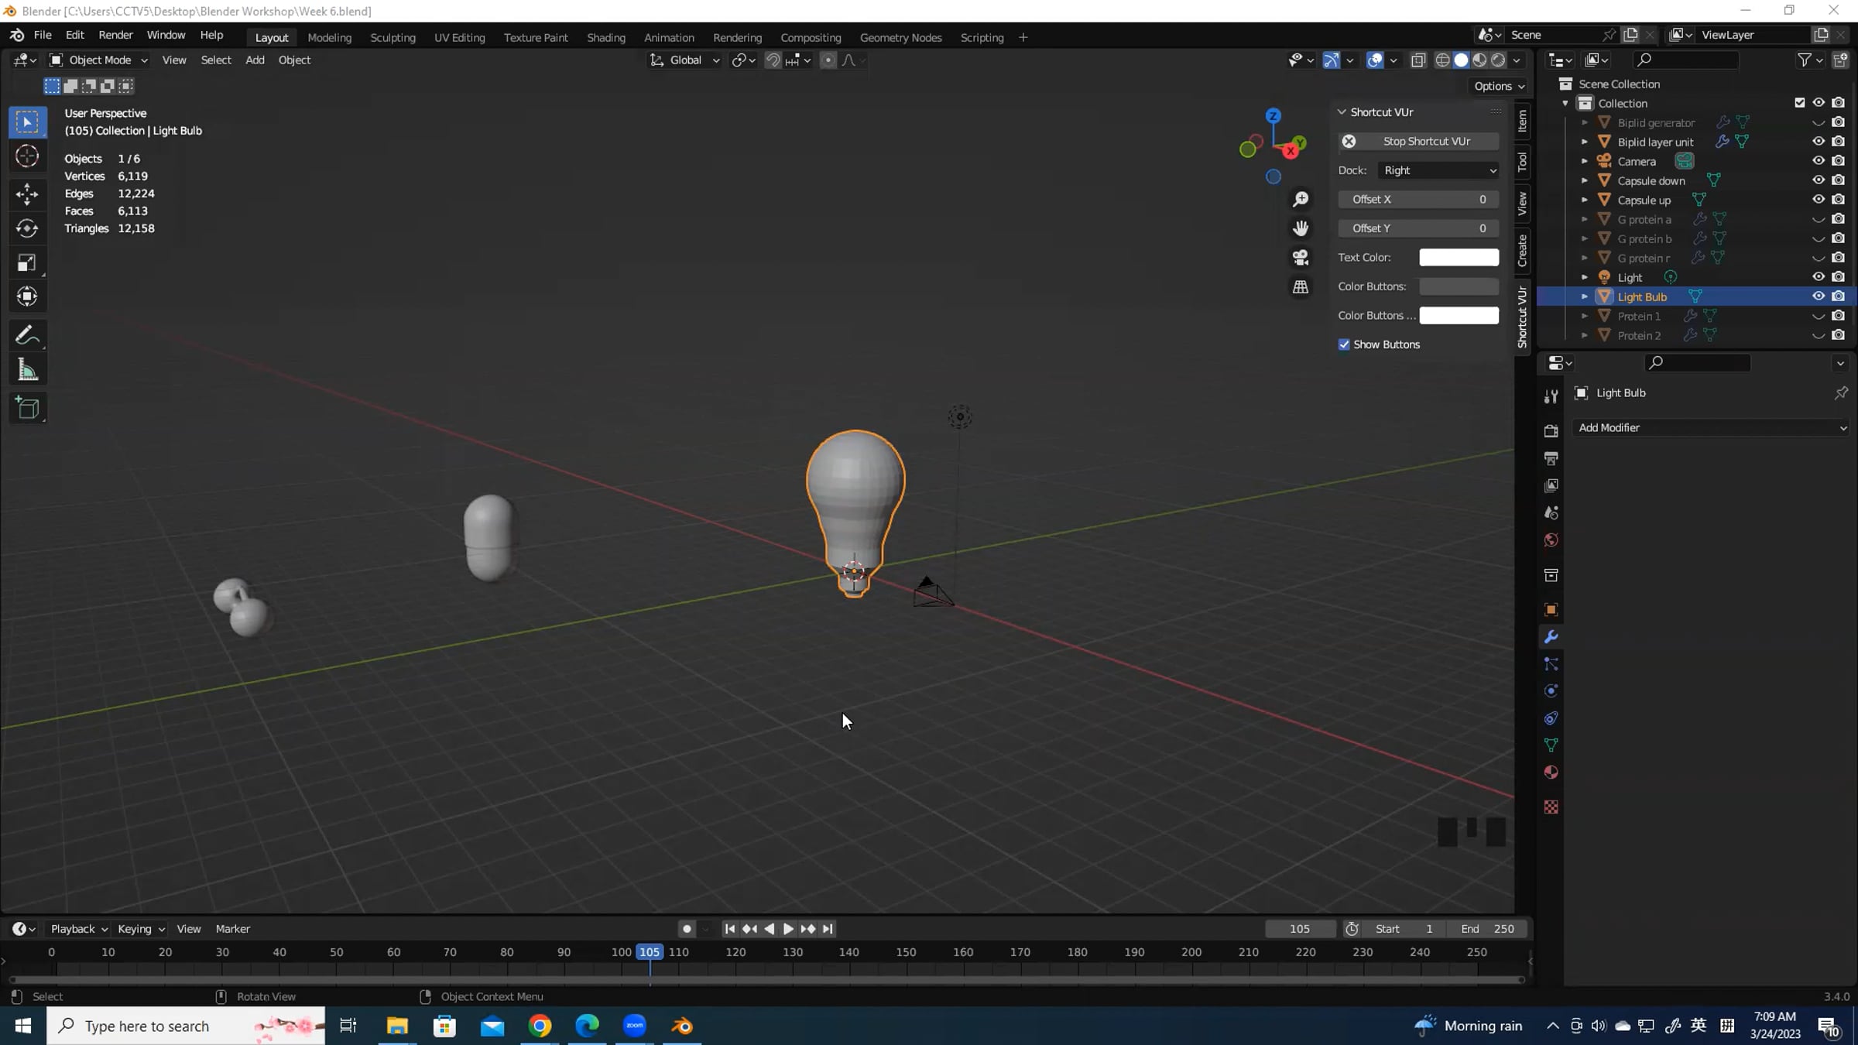Activate the Annotate pencil tool

tap(27, 335)
